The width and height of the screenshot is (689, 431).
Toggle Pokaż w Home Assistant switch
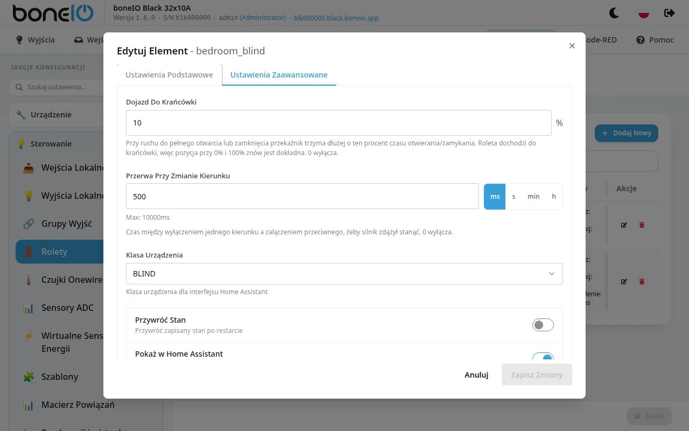click(543, 356)
